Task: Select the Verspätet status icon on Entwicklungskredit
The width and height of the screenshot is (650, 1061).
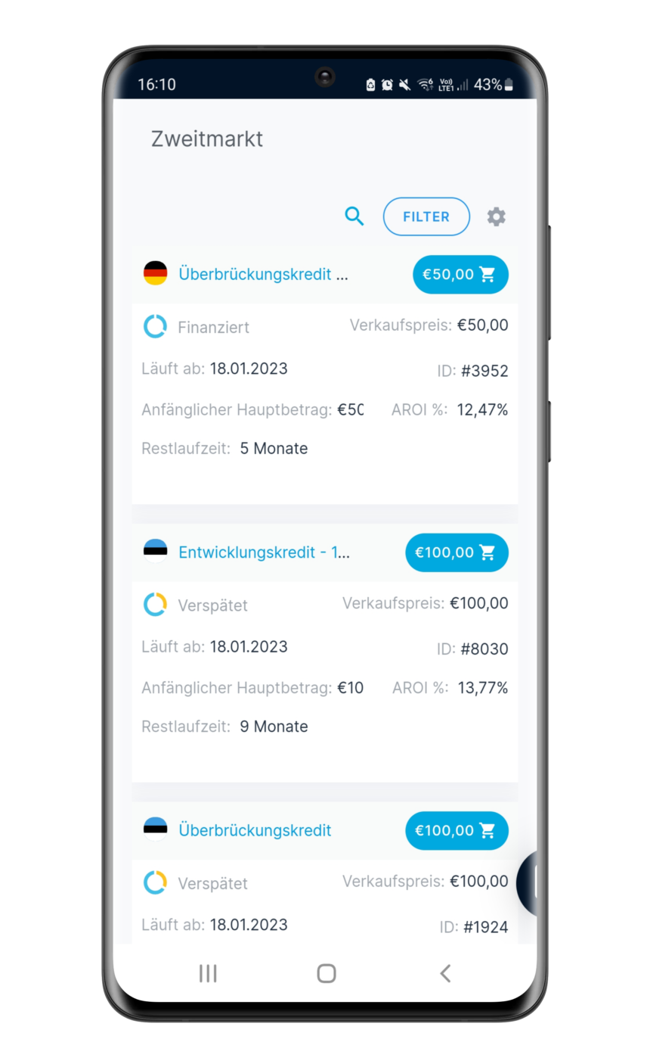Action: (x=155, y=605)
